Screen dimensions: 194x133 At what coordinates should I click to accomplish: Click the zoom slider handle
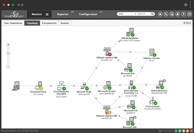coord(8,53)
